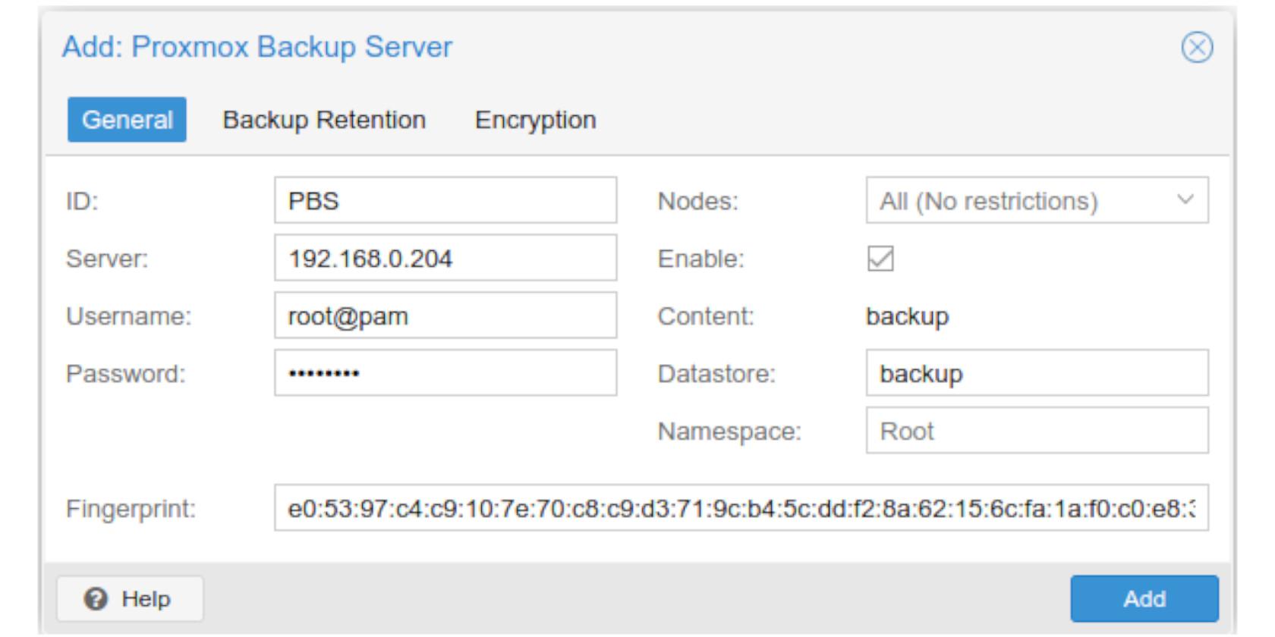This screenshot has width=1275, height=637.
Task: Click the Username field showing root@pam
Action: pos(445,315)
